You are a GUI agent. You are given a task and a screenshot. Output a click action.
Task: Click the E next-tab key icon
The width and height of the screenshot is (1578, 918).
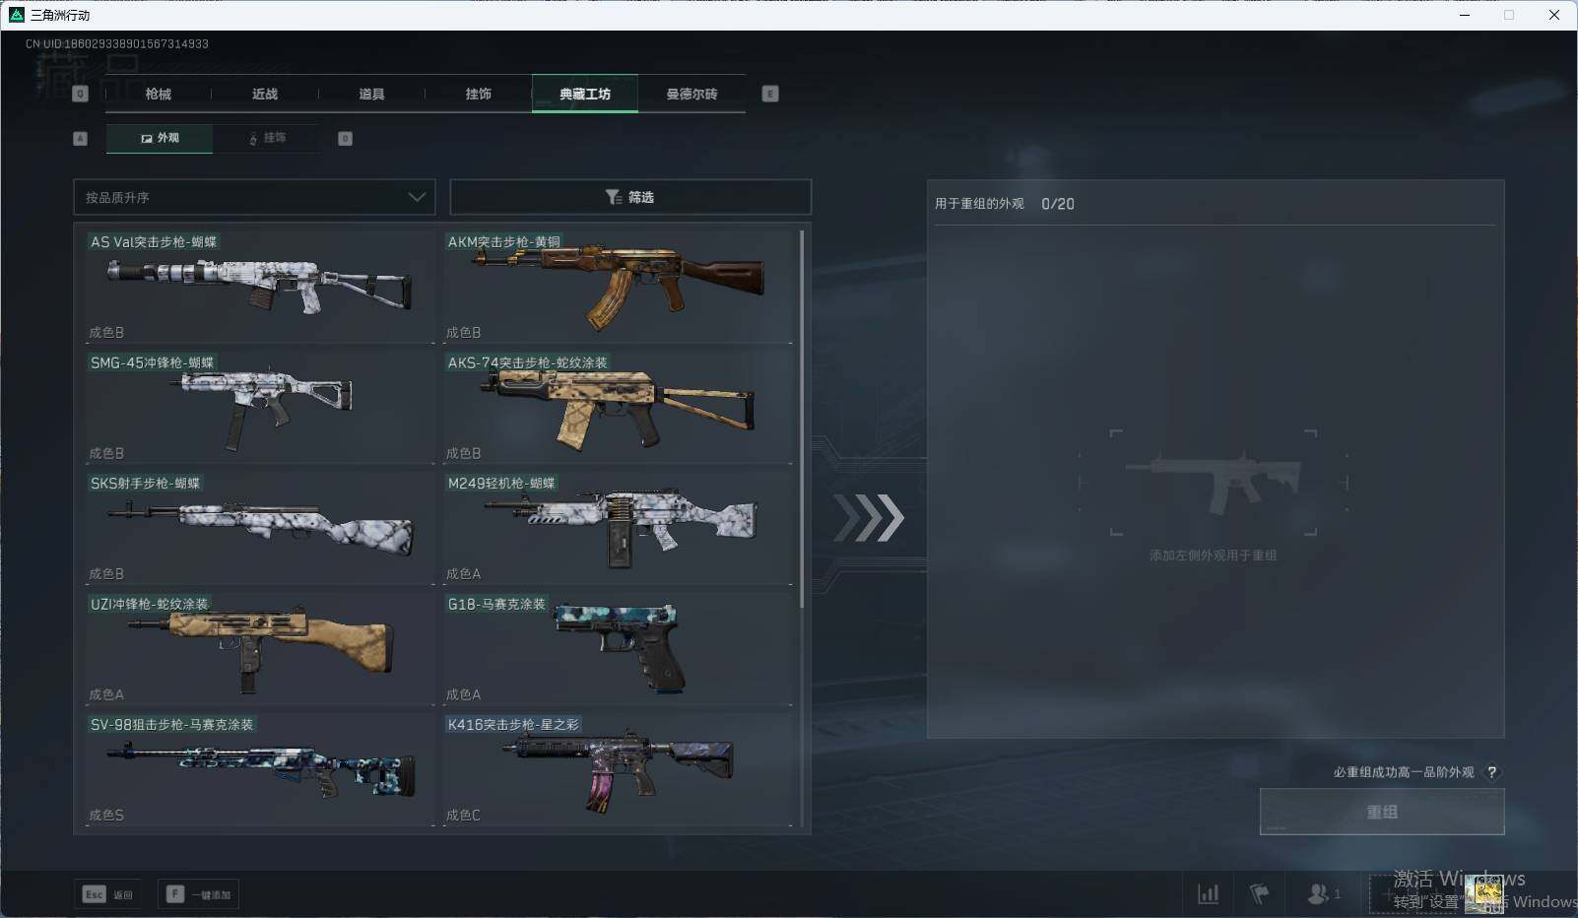[x=770, y=94]
